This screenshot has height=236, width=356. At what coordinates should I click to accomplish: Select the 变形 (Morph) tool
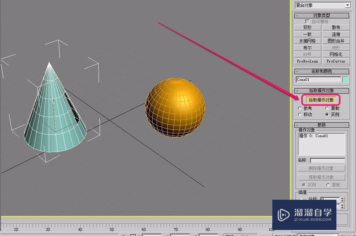coord(307,27)
